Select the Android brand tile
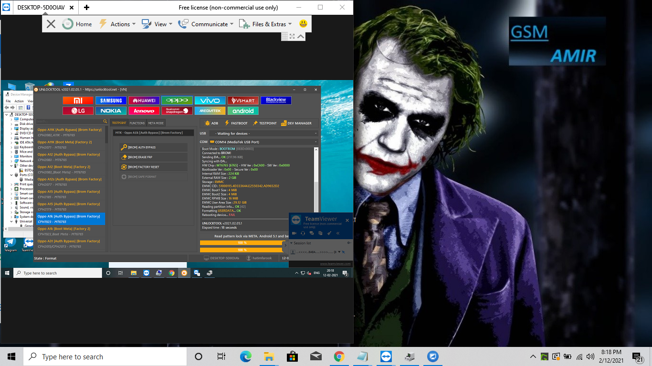 coord(243,111)
